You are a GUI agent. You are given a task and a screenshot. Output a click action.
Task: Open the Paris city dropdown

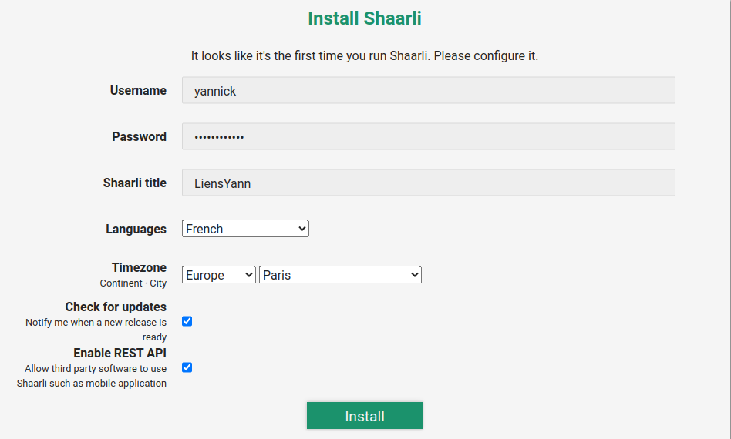[x=340, y=275]
